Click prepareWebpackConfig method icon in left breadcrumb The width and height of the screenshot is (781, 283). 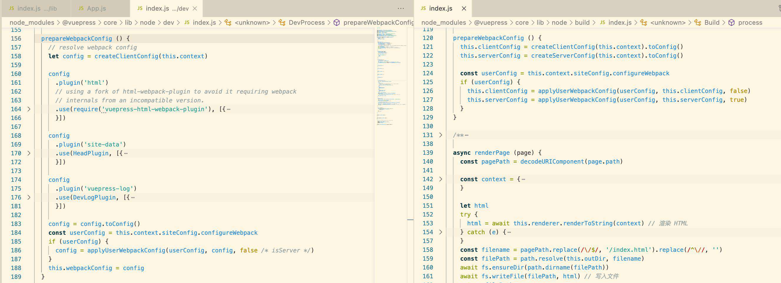point(337,22)
